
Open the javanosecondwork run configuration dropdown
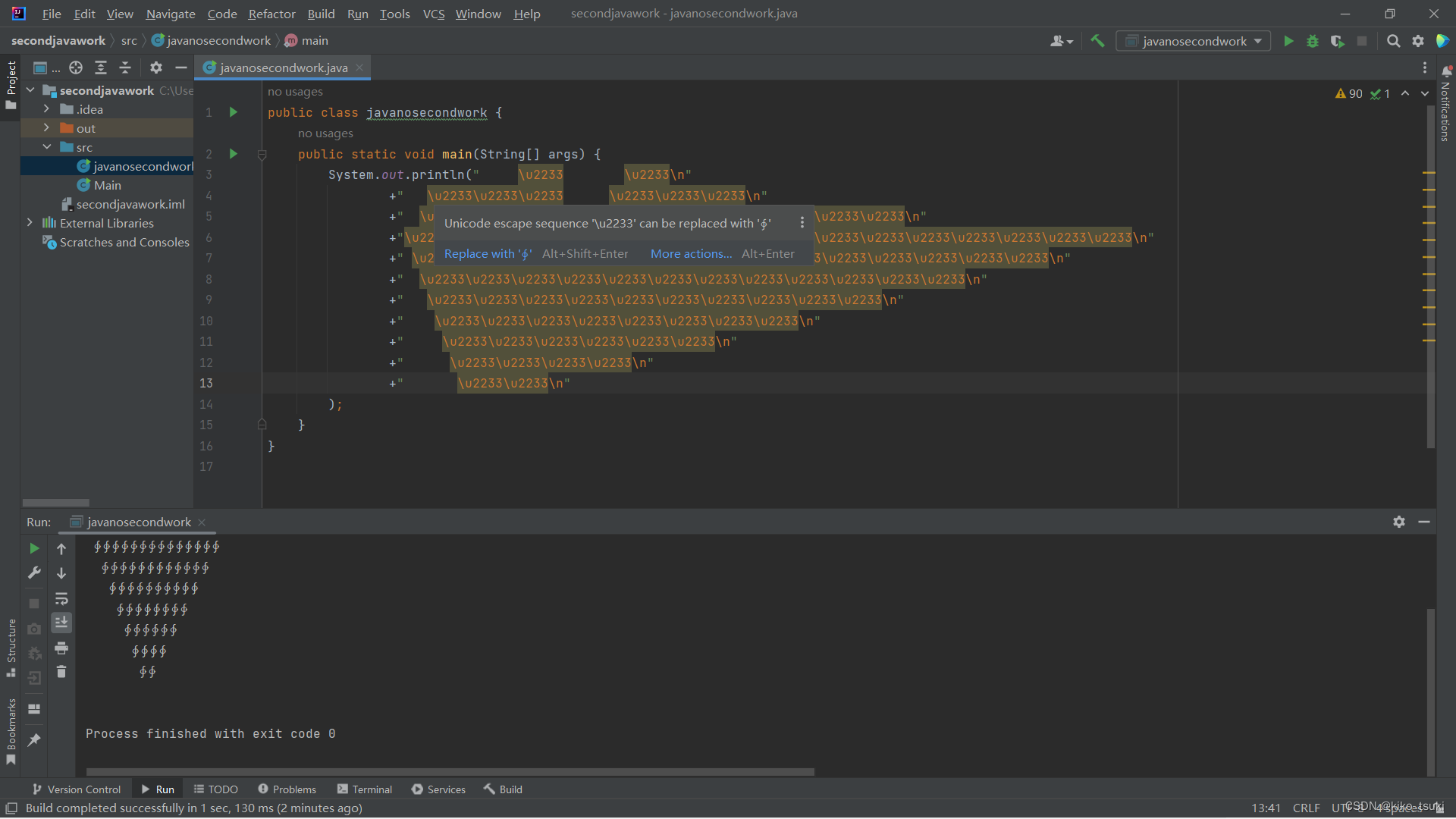1194,41
